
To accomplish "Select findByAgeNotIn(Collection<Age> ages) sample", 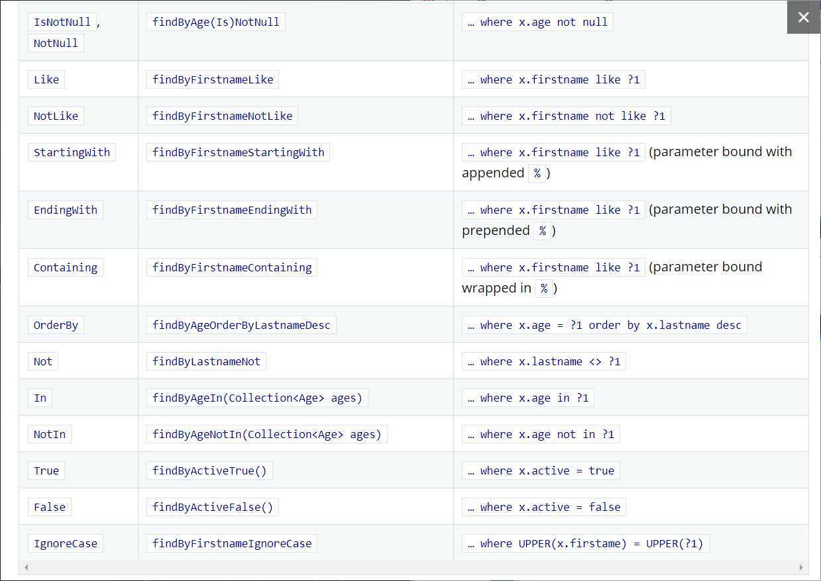I will (x=267, y=434).
